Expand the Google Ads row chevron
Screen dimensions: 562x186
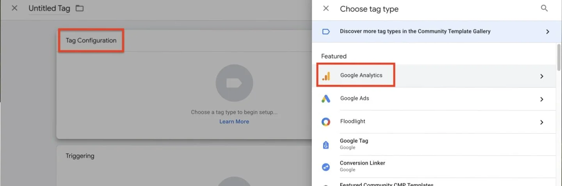click(542, 99)
